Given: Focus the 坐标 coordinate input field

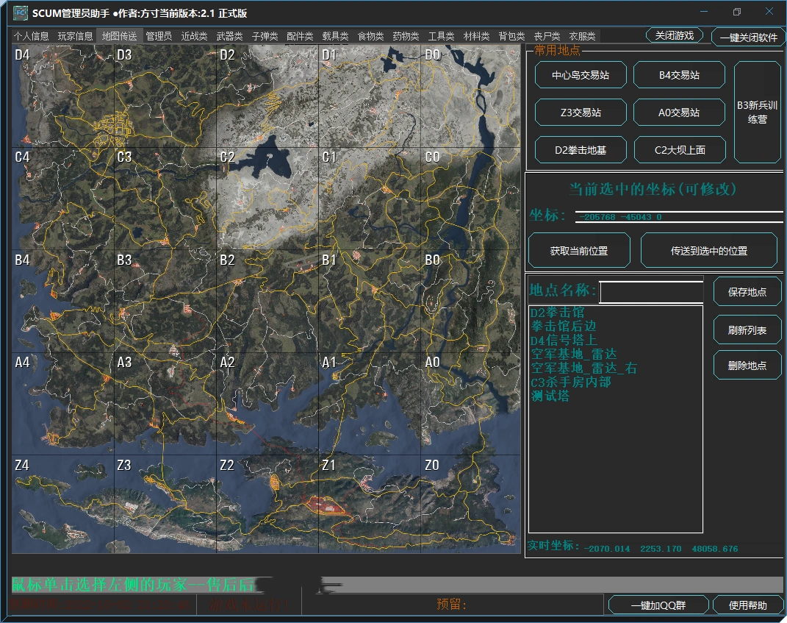Looking at the screenshot, I should (x=679, y=217).
